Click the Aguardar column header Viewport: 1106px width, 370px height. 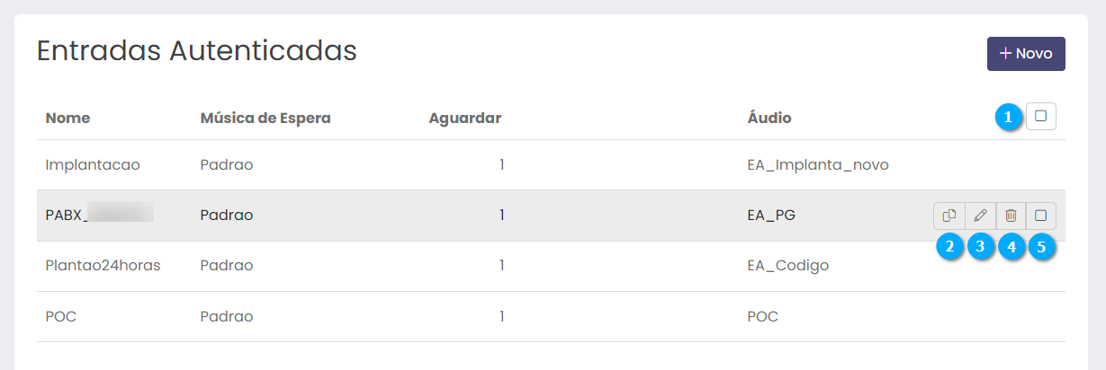464,118
